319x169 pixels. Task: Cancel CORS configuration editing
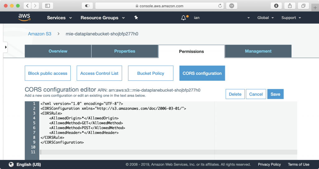[256, 94]
